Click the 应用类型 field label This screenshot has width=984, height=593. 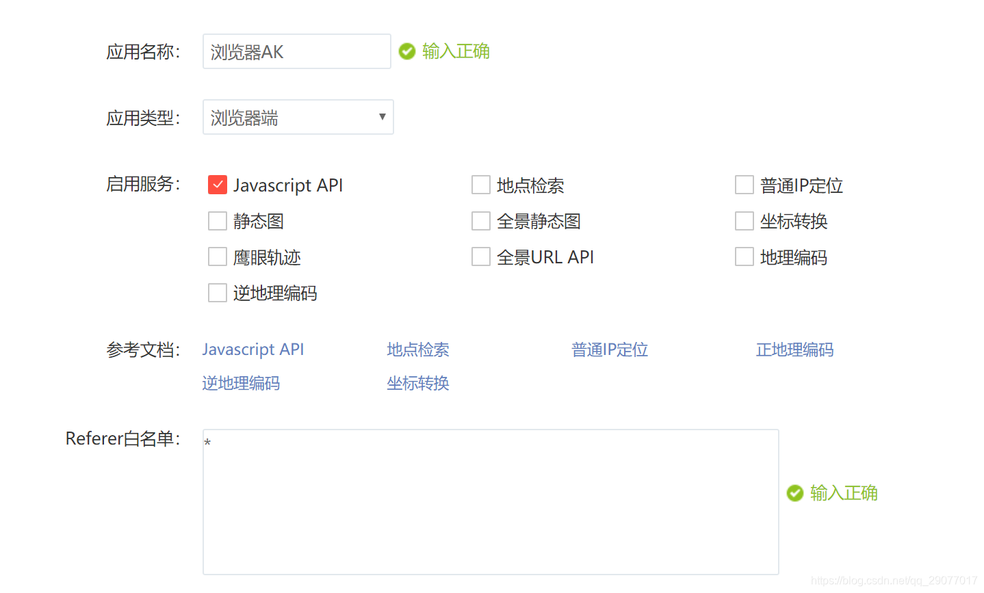coord(143,118)
